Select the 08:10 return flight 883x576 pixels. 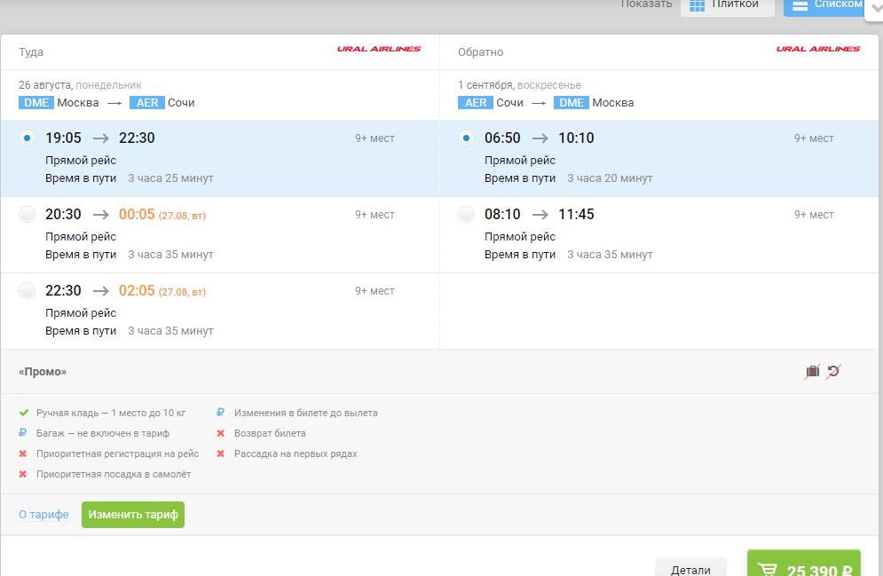[467, 215]
